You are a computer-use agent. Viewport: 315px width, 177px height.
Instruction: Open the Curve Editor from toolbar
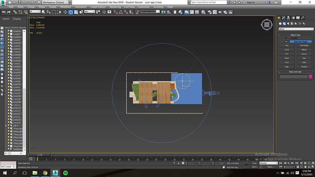[192, 12]
